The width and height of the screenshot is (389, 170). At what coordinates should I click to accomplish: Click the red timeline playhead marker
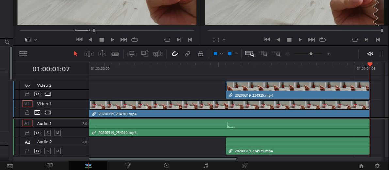(370, 64)
